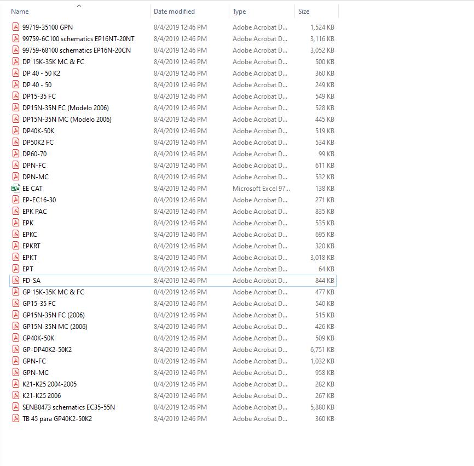The width and height of the screenshot is (474, 466).
Task: Click PDF icon for K21-K25 2004-2005
Action: [x=16, y=384]
